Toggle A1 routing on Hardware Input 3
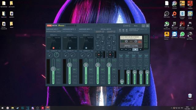Screen dimensions: 196x110 (x=91, y=60)
